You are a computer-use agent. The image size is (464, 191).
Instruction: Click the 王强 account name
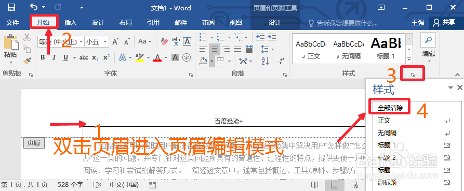(x=418, y=23)
